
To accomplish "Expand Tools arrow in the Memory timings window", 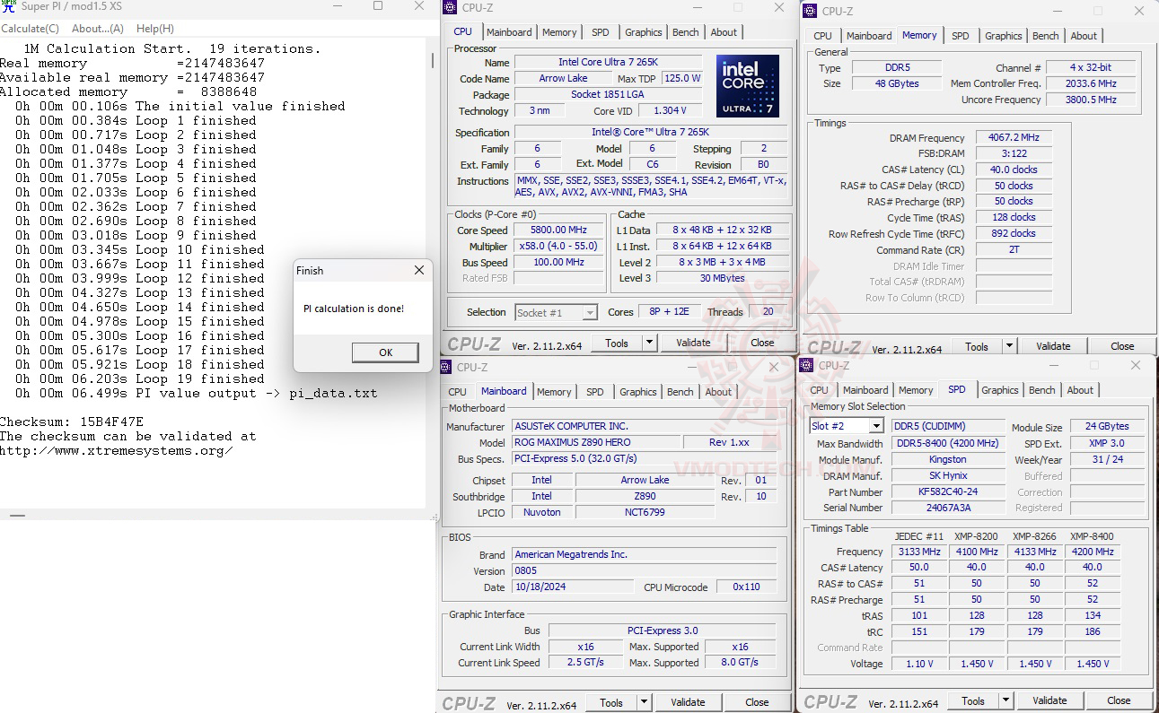I will coord(1010,346).
